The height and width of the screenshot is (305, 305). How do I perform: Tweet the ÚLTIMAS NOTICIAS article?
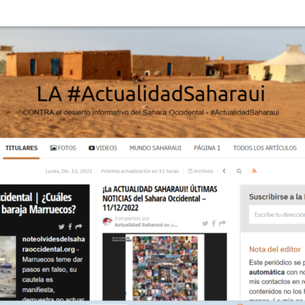point(205,224)
